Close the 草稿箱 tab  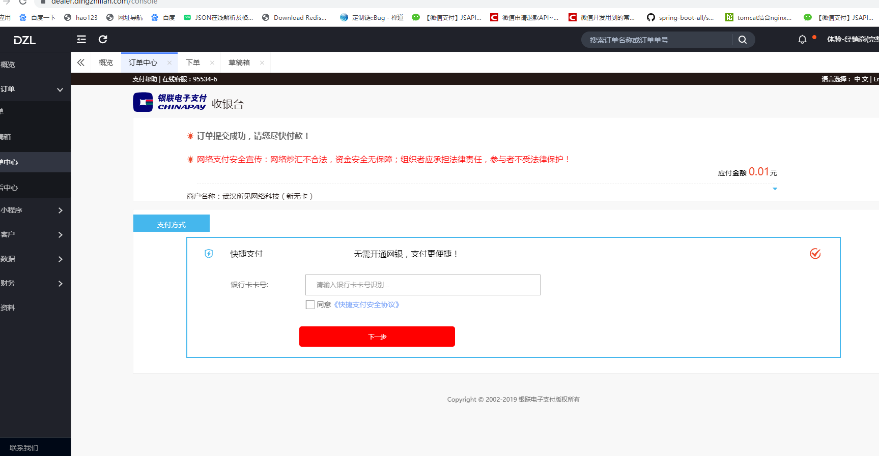[262, 63]
